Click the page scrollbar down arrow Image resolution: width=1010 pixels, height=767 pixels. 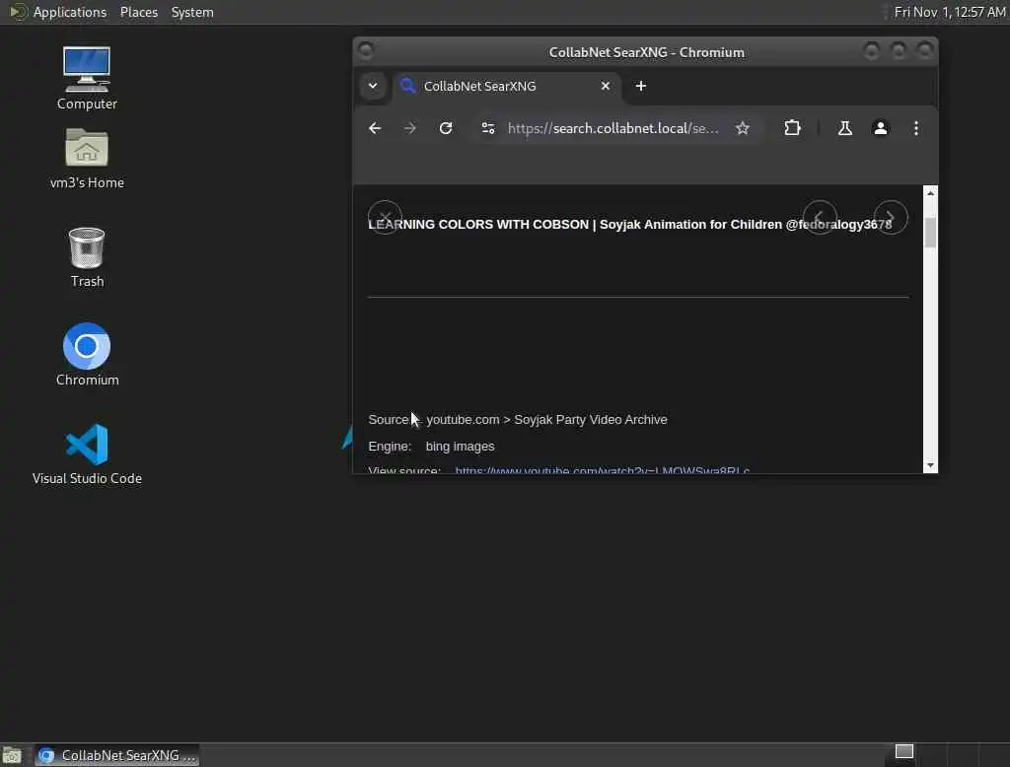click(x=930, y=465)
